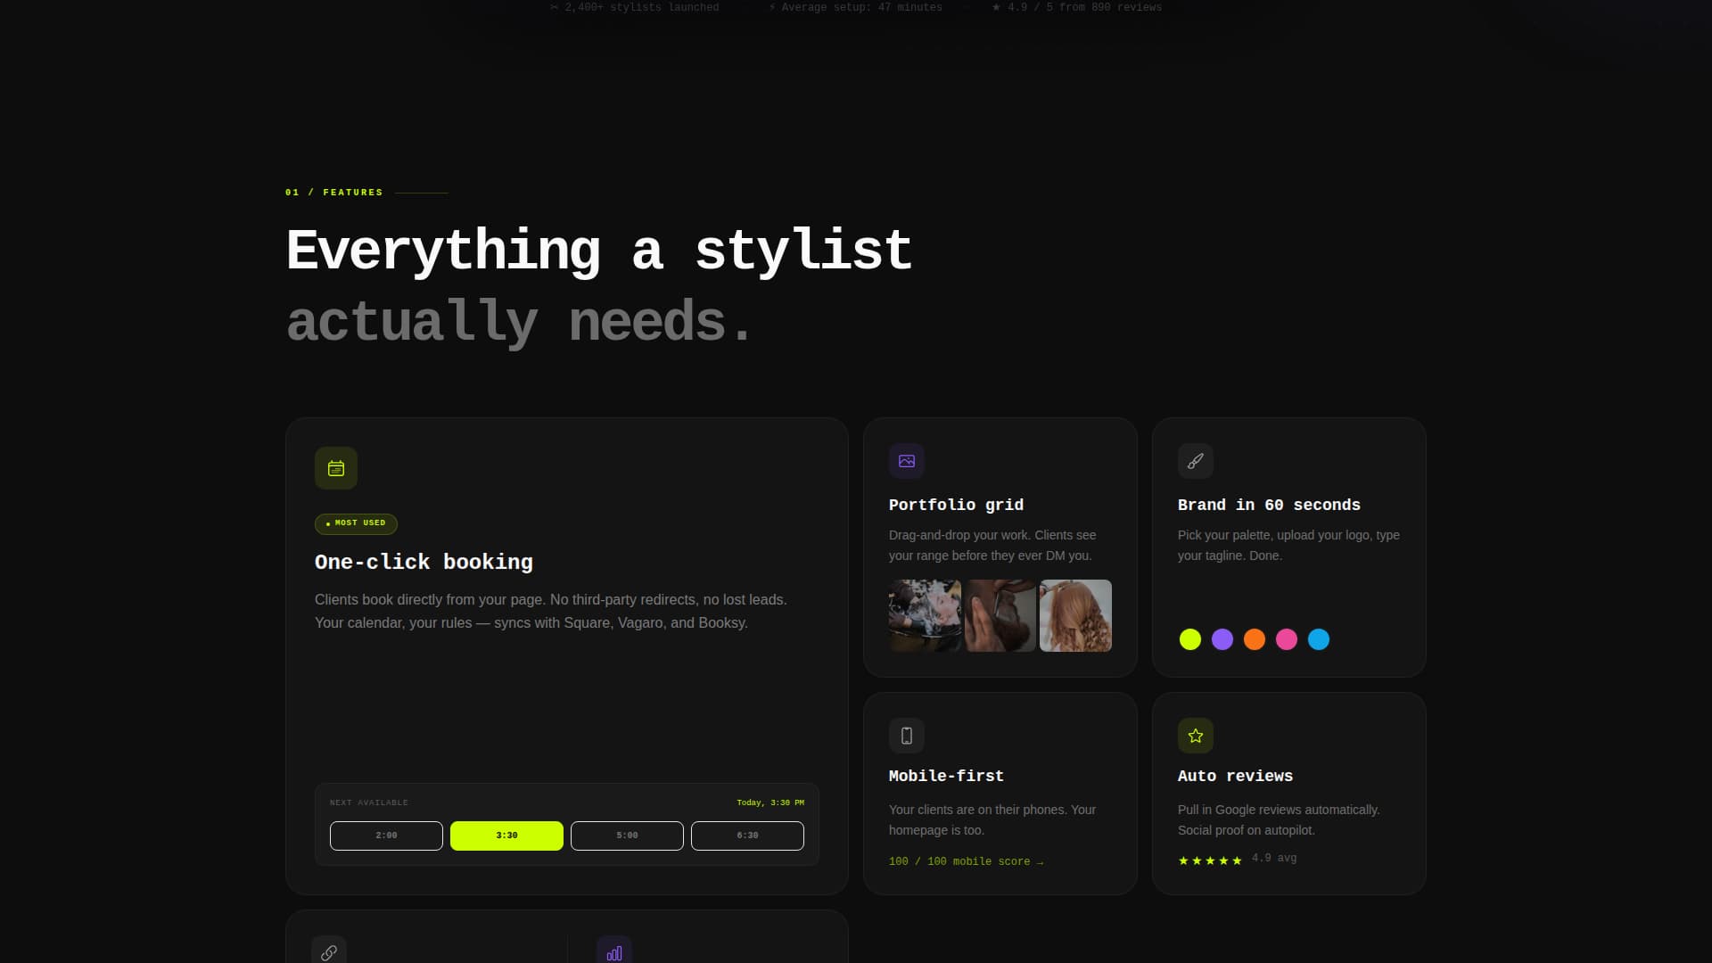
Task: Click the Everything a stylist headline
Action: coord(599,251)
